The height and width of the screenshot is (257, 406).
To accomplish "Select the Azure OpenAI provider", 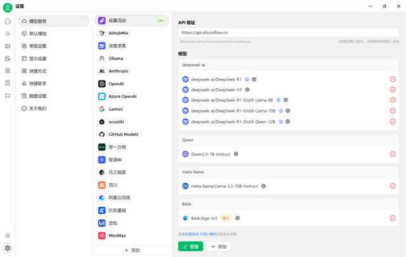I will pyautogui.click(x=131, y=96).
